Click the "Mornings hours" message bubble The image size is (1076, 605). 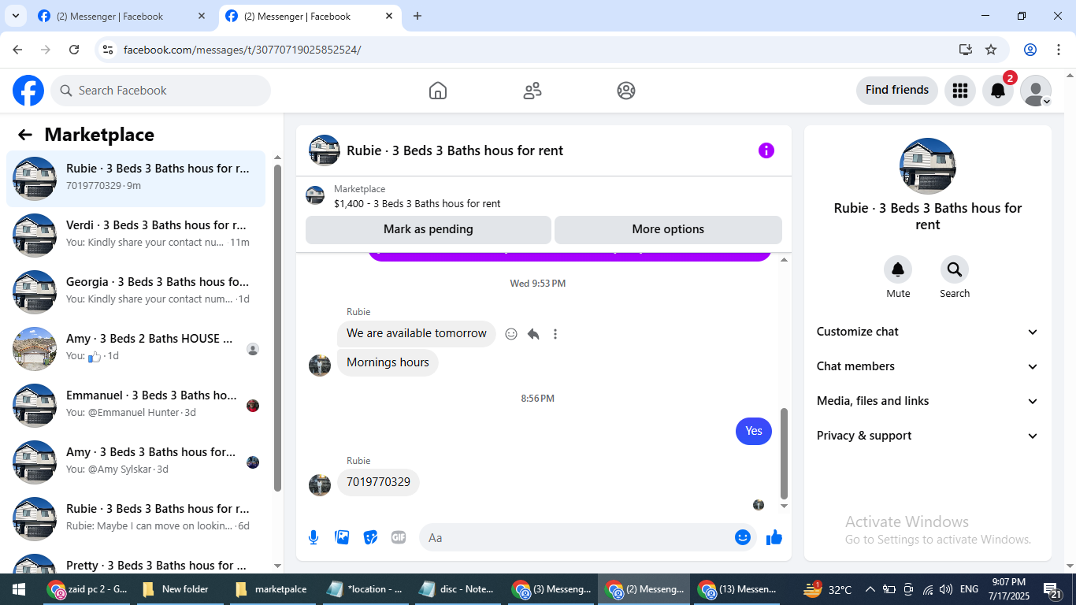click(388, 362)
